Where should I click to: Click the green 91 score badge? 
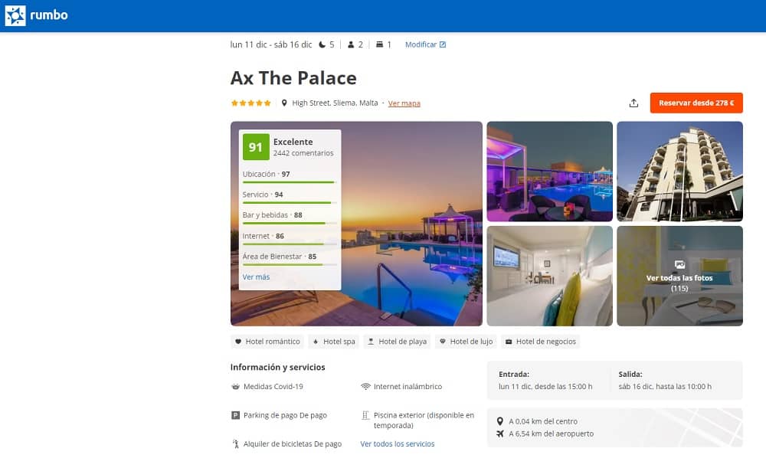coord(256,147)
